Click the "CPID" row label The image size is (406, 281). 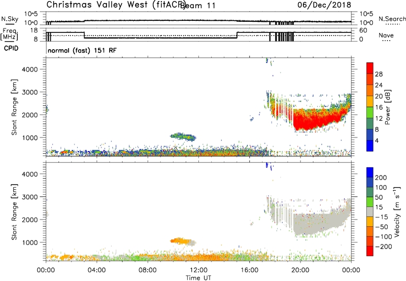click(x=11, y=48)
